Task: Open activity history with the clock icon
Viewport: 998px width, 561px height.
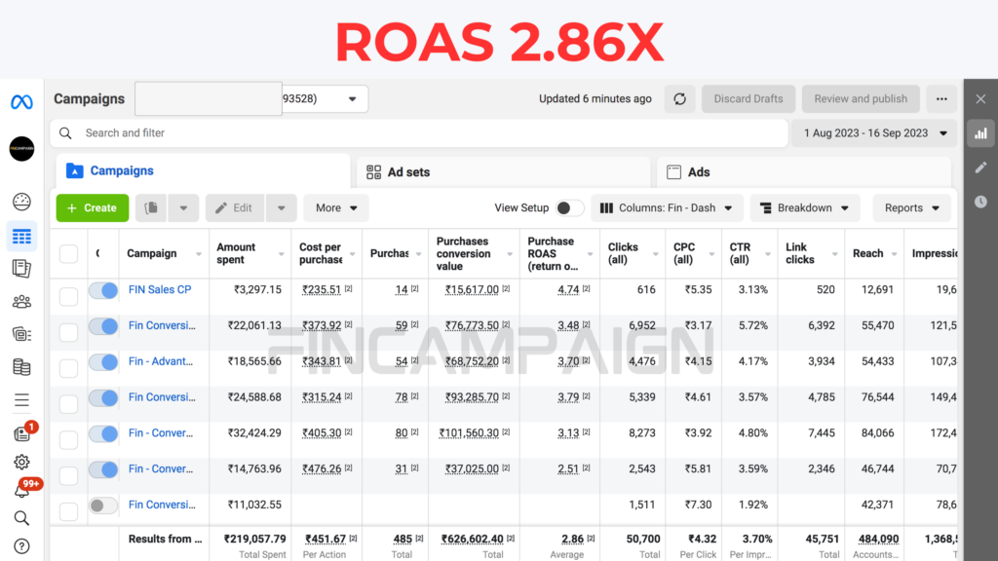Action: pyautogui.click(x=980, y=202)
